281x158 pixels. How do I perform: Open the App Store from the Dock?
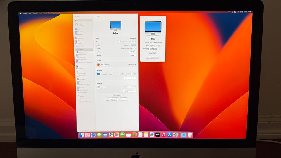pyautogui.click(x=169, y=135)
